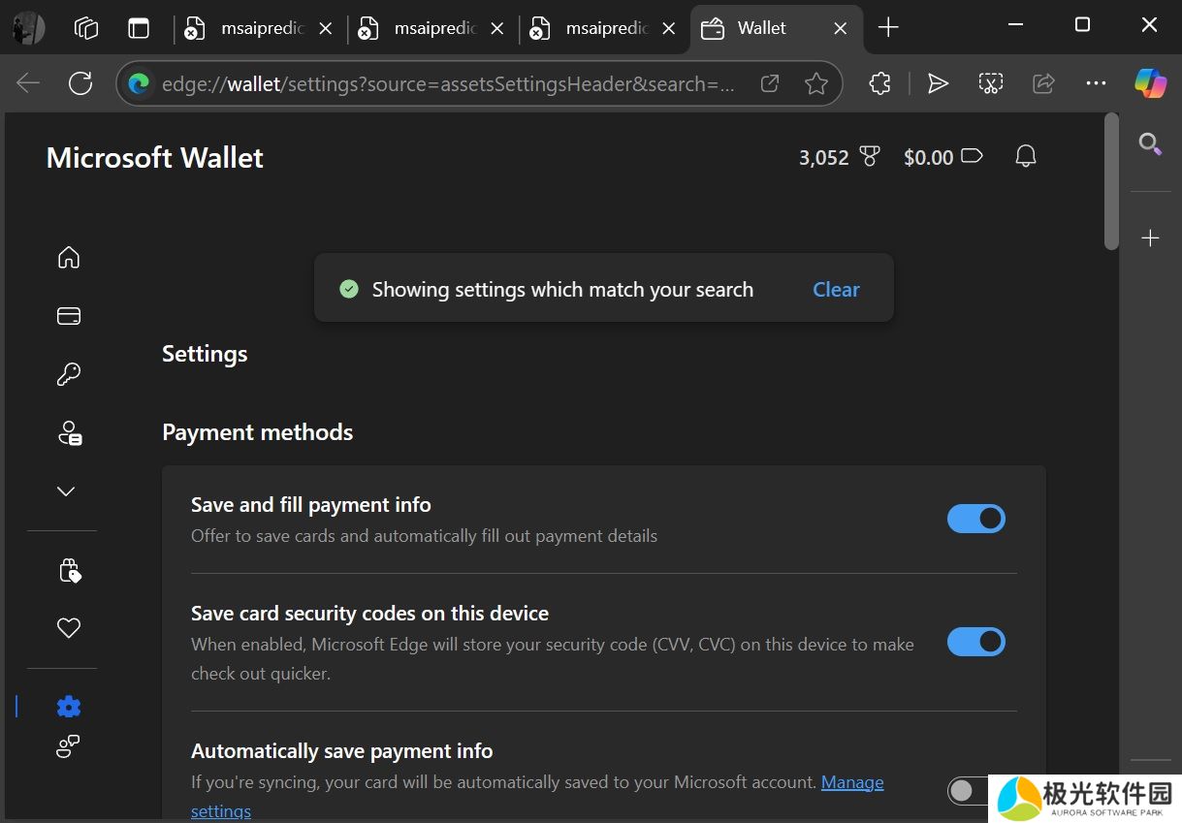Open the Wallet home icon in sidebar
This screenshot has height=823, width=1182.
point(68,257)
